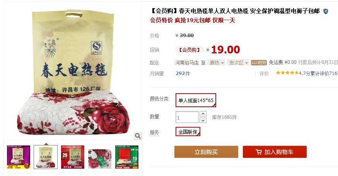This screenshot has height=176, width=338.
Task: Decrease quantity with the down arrow
Action: pos(203,120)
